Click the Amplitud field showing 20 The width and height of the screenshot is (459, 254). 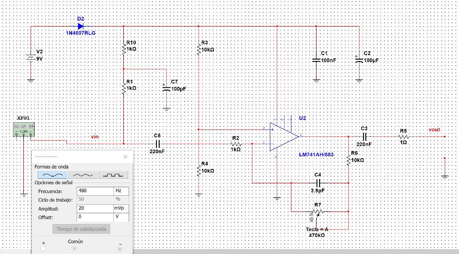(x=95, y=208)
